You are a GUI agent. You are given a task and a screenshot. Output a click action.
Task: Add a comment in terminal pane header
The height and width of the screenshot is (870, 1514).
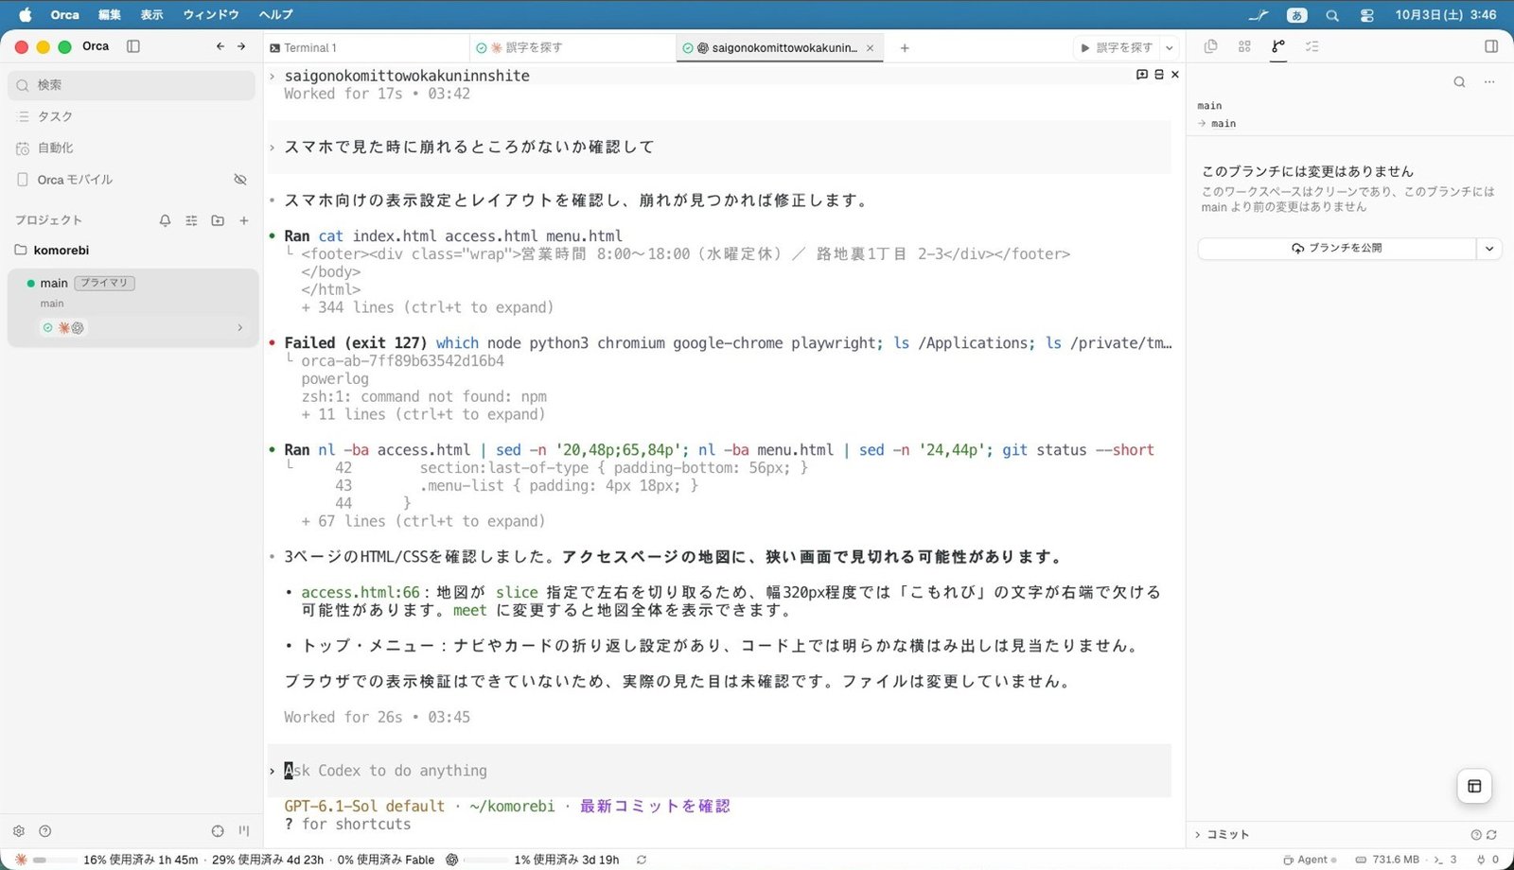click(x=1142, y=74)
